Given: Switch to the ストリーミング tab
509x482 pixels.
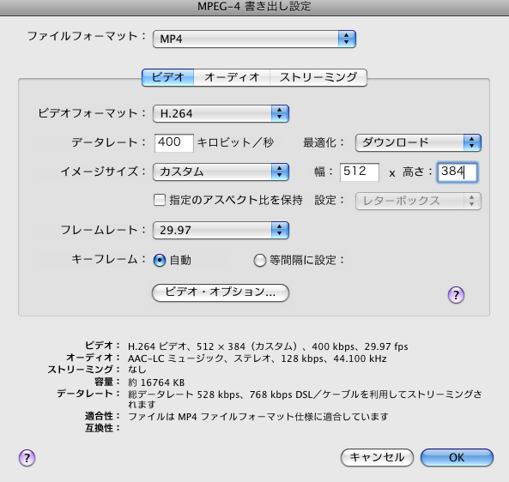Looking at the screenshot, I should pos(318,77).
